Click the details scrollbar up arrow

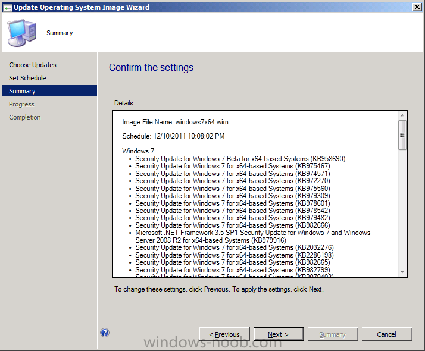click(402, 115)
